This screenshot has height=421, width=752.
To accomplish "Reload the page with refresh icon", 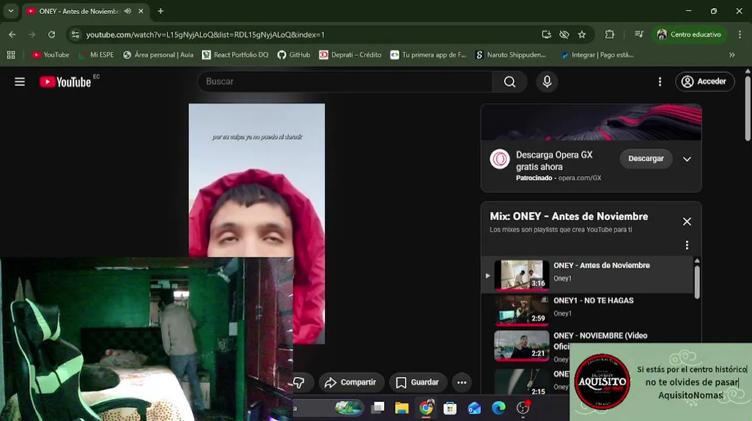I will (52, 34).
